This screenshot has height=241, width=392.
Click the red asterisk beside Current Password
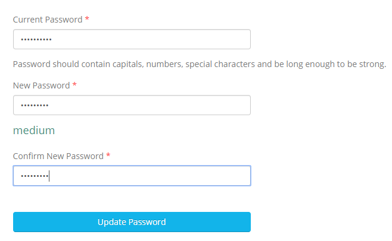[87, 18]
